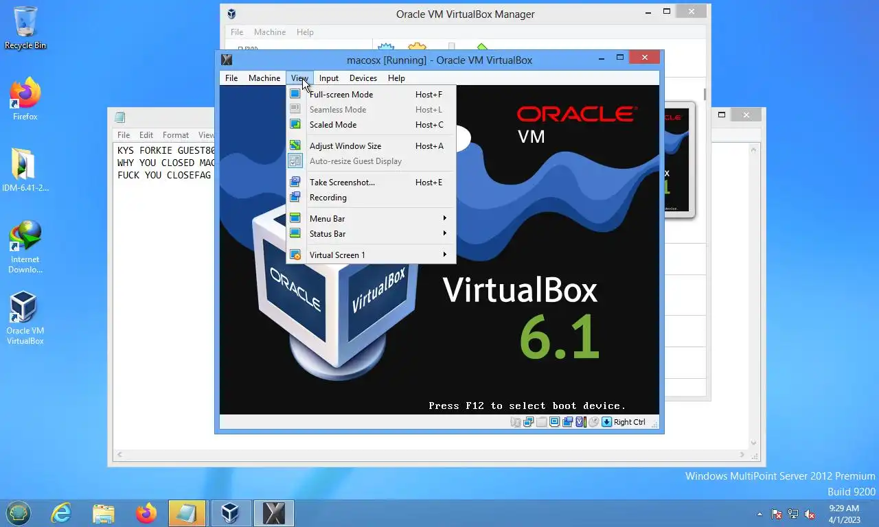Image resolution: width=879 pixels, height=527 pixels.
Task: Click the greyed first icon in VM status bar
Action: (x=515, y=422)
